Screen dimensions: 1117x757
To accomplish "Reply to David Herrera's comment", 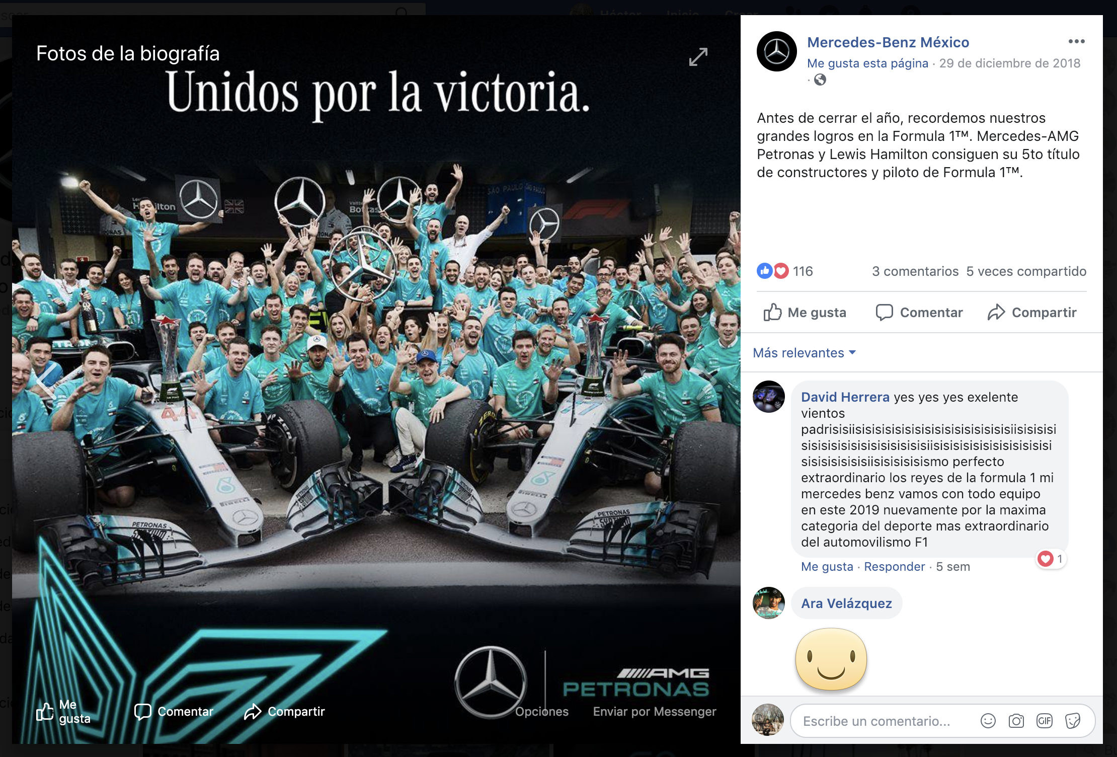I will pos(894,567).
